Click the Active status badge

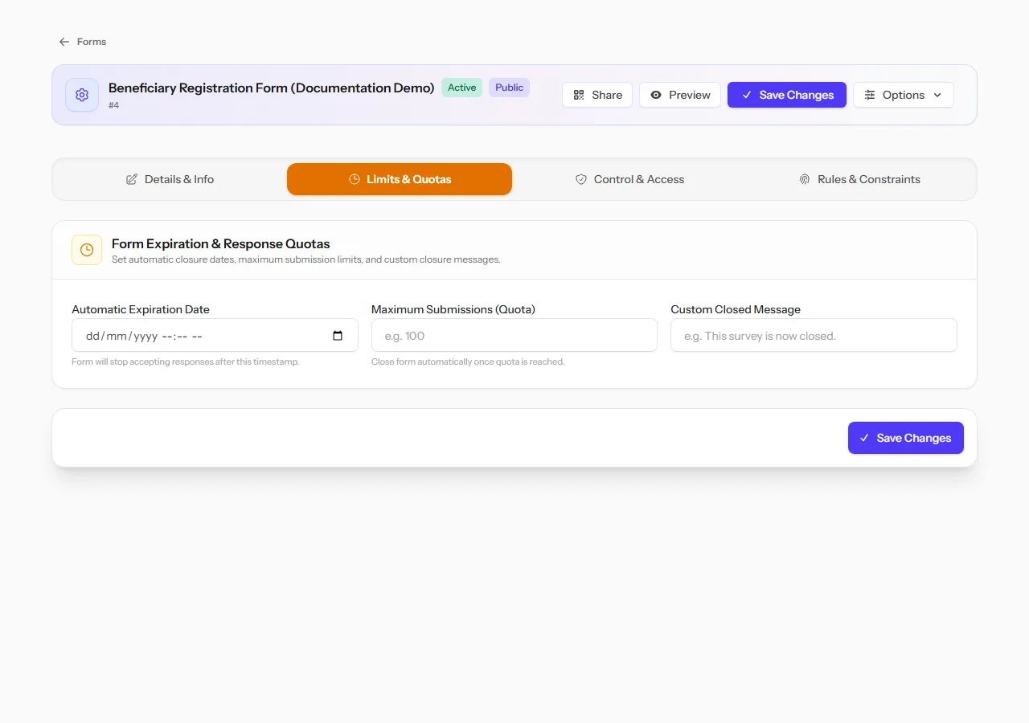click(462, 88)
